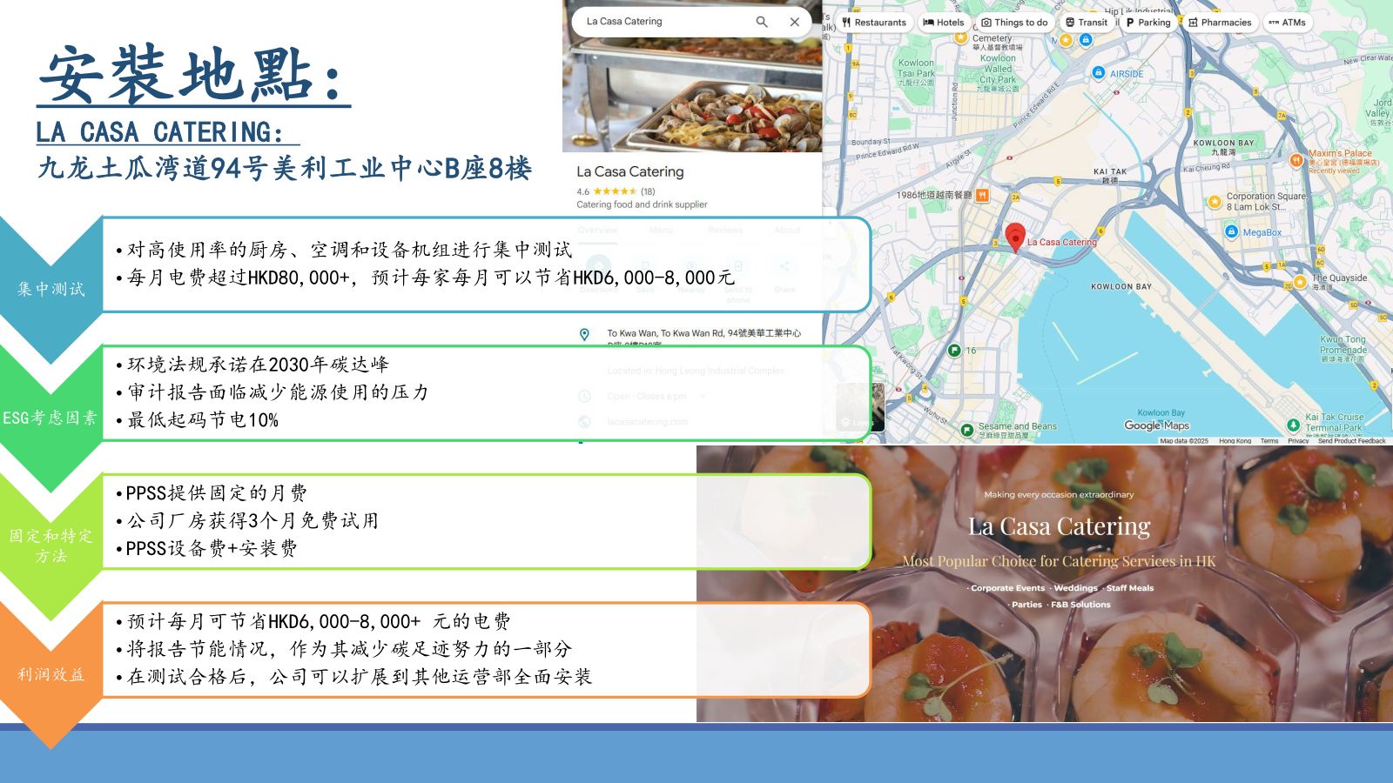Click the ESG考虑因素 arrow label

point(50,418)
